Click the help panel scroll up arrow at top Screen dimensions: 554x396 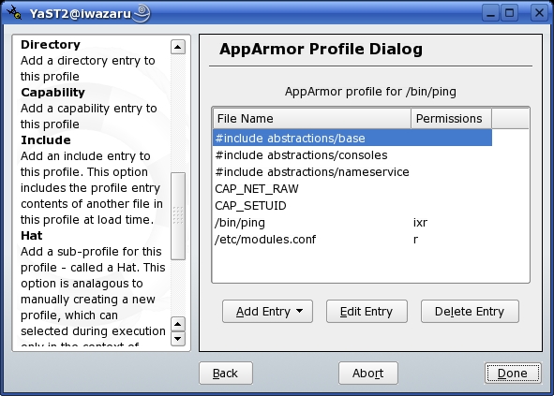(x=178, y=47)
